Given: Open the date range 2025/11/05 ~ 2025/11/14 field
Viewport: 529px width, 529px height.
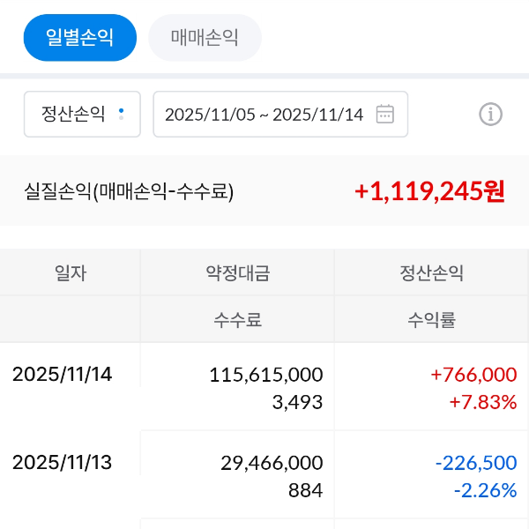Looking at the screenshot, I should pyautogui.click(x=264, y=114).
